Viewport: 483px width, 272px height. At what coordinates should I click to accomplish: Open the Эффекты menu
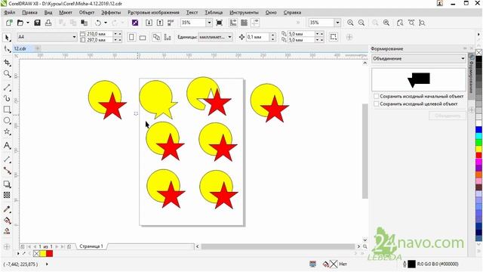111,12
